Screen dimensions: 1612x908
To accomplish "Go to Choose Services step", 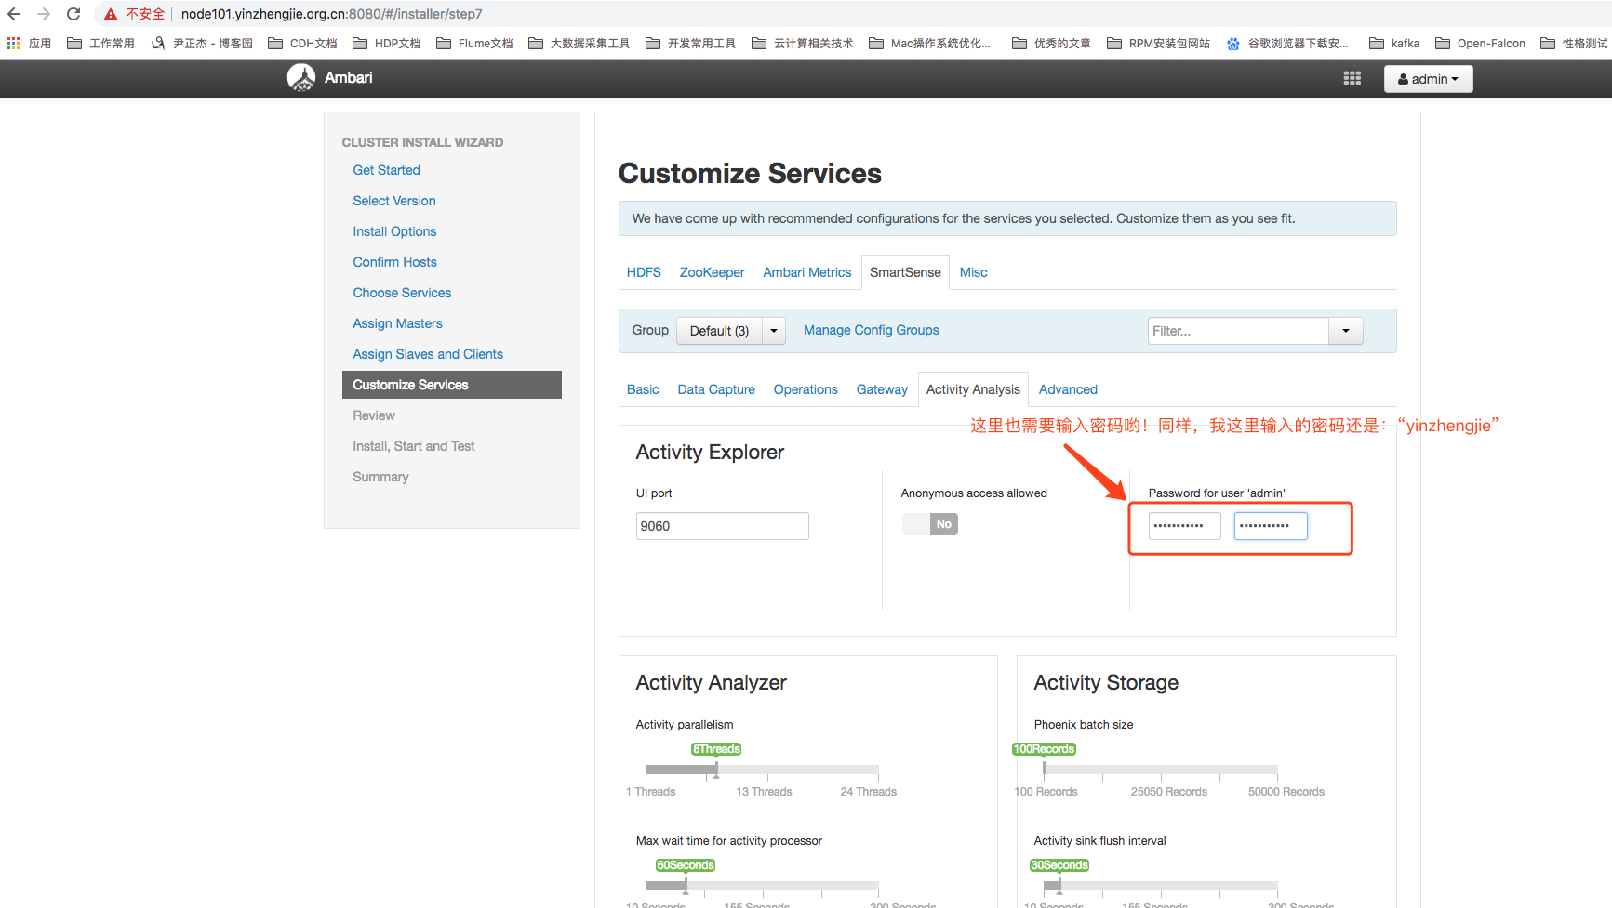I will (x=402, y=293).
